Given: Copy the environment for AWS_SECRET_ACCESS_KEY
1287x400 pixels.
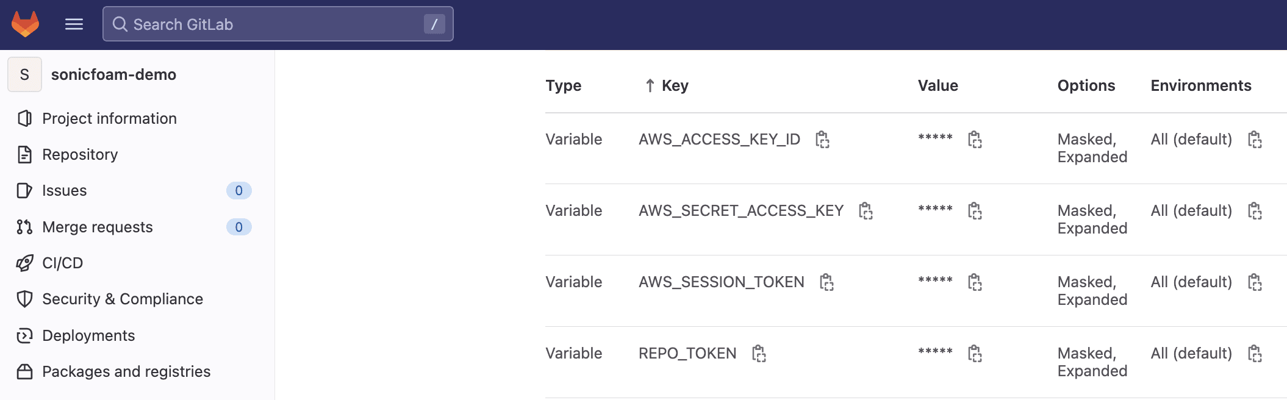Looking at the screenshot, I should 1255,211.
